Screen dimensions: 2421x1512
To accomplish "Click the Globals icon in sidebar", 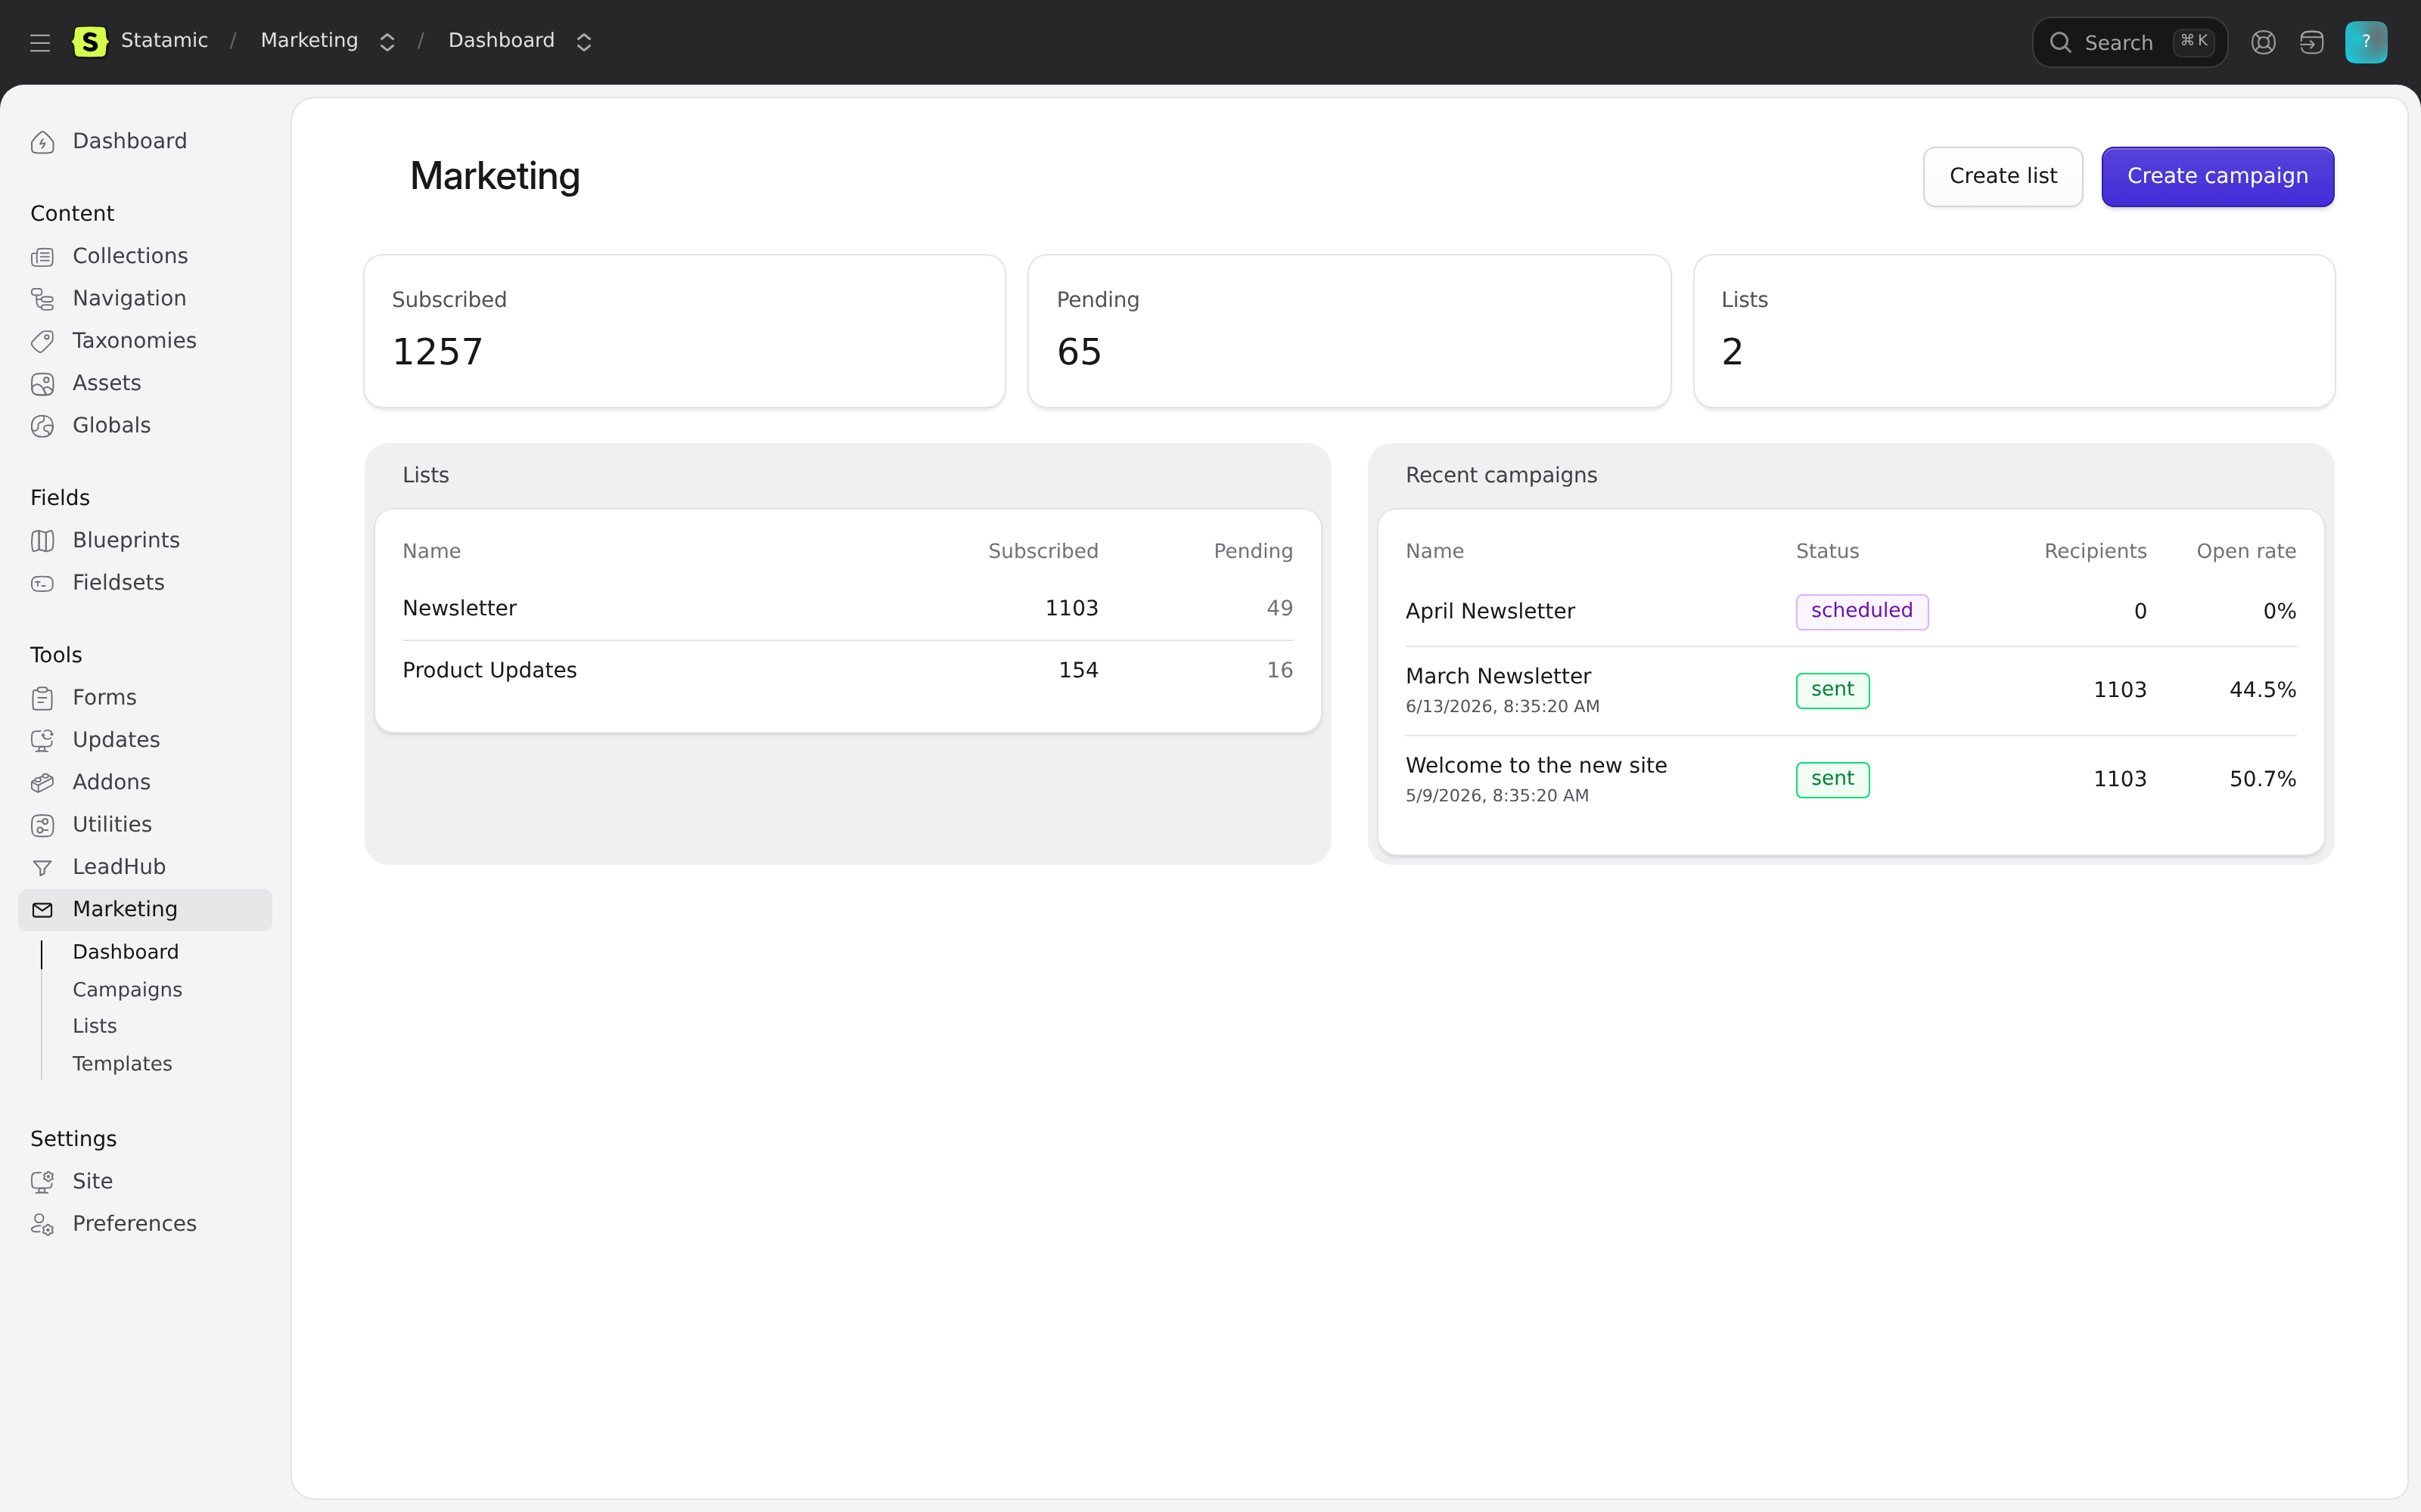I will pyautogui.click(x=42, y=426).
